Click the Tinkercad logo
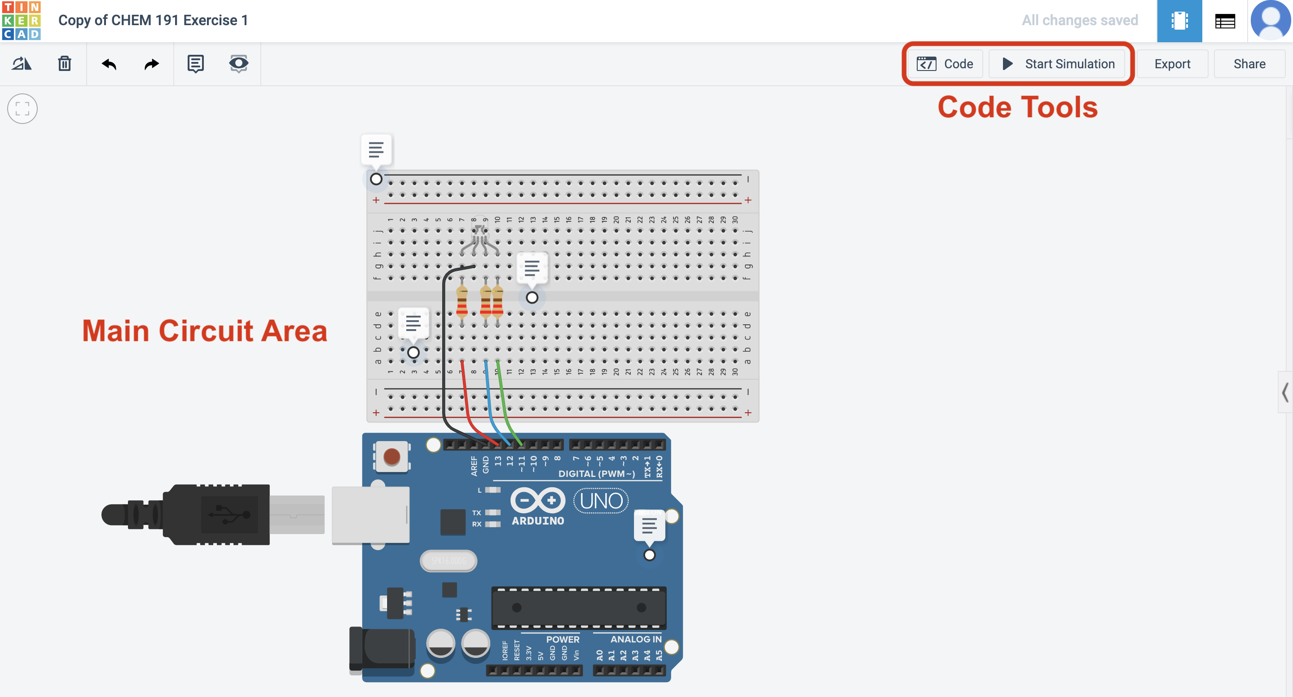 pyautogui.click(x=22, y=21)
